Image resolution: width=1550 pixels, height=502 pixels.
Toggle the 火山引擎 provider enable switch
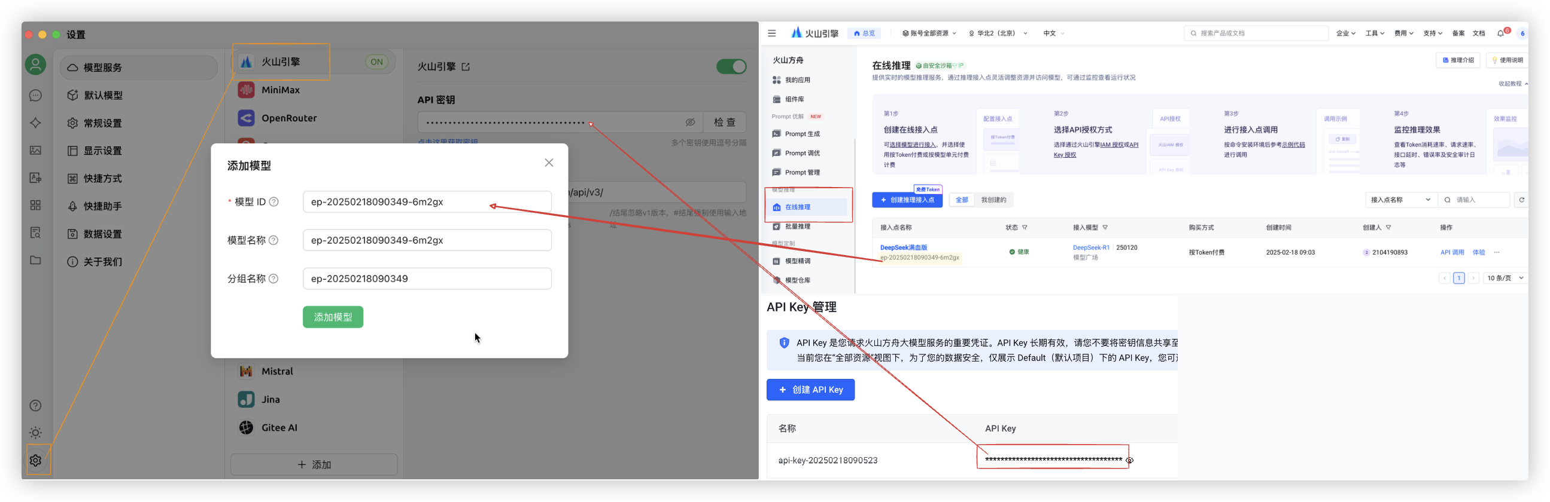(x=731, y=67)
